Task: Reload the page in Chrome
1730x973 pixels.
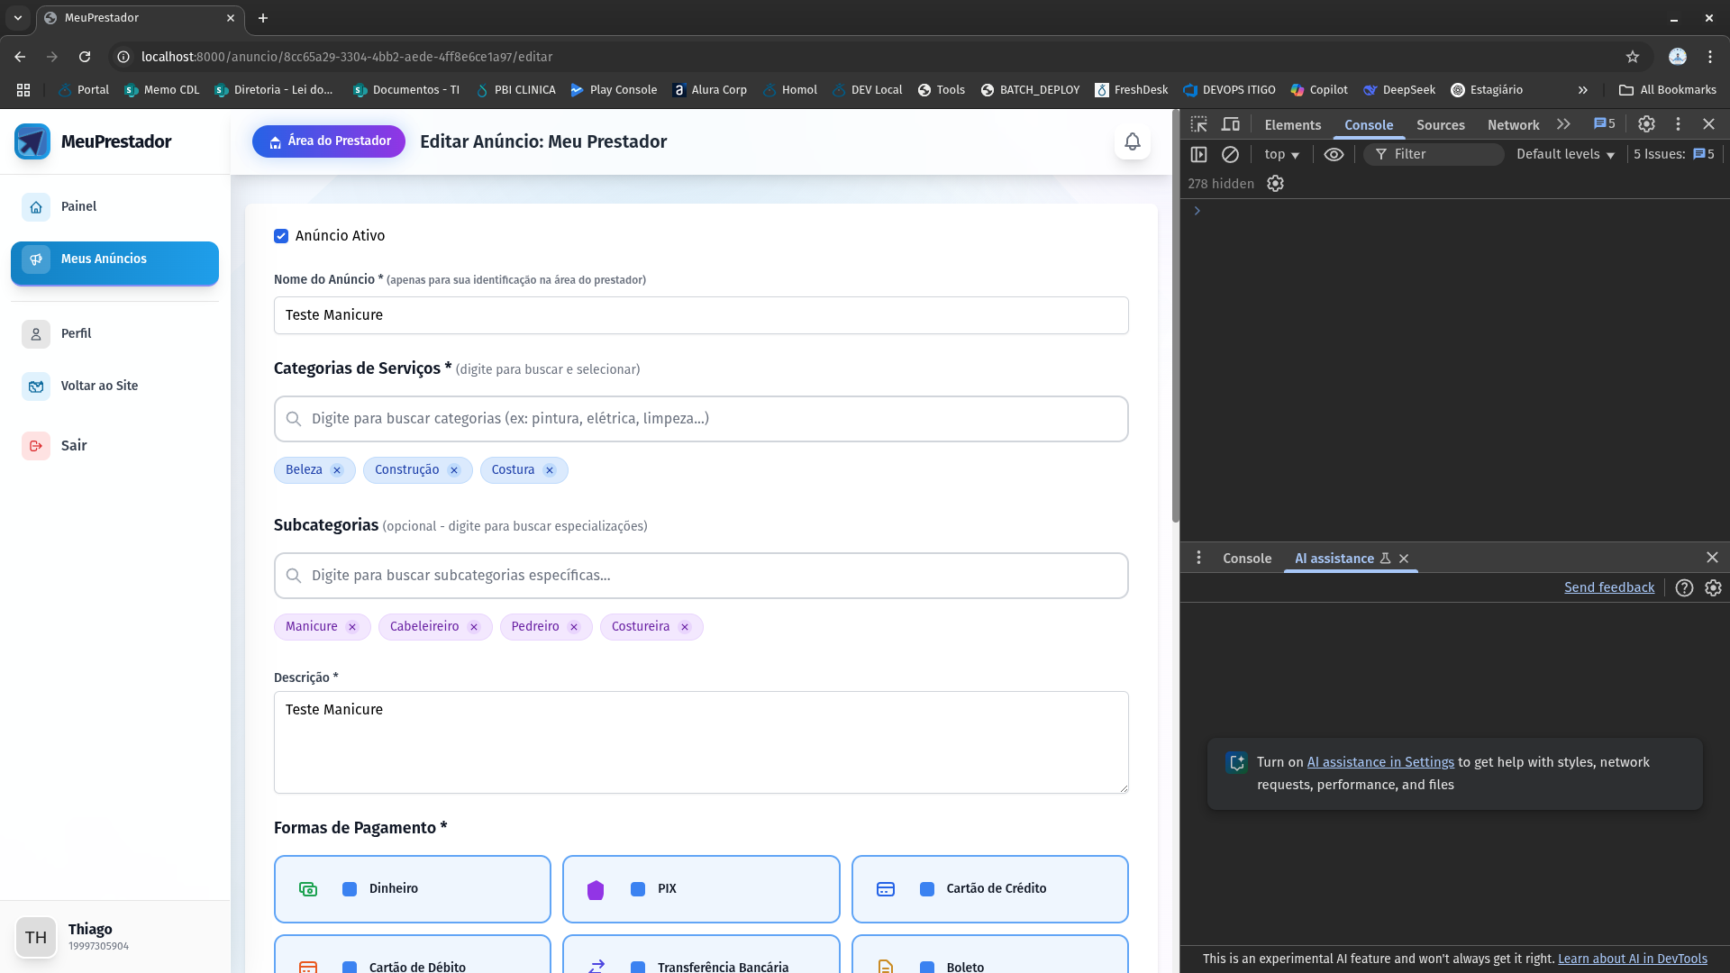Action: (x=85, y=57)
